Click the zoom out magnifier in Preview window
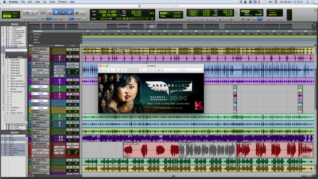 point(110,70)
